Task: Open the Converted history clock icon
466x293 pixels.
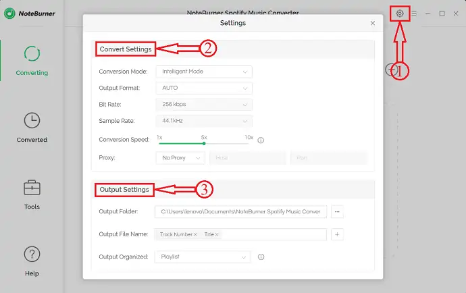Action: [x=32, y=120]
